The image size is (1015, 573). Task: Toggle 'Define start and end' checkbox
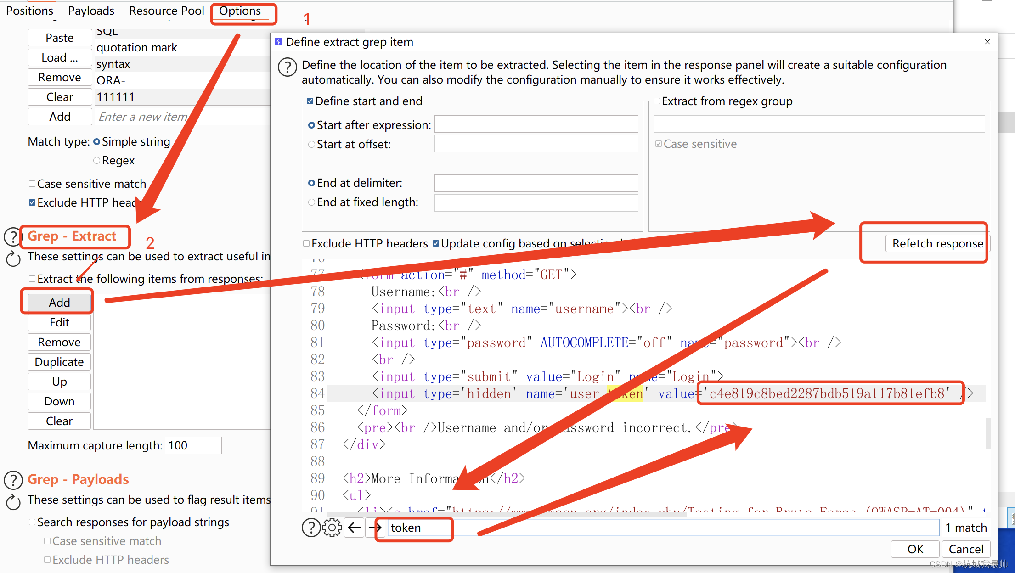[x=310, y=101]
